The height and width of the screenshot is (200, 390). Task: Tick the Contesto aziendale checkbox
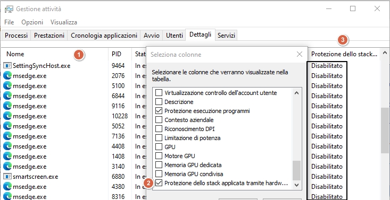click(x=159, y=120)
